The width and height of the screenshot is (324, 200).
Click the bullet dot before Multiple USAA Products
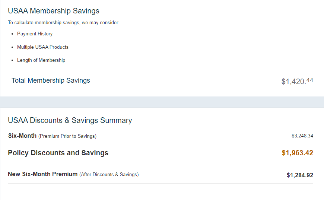tap(13, 47)
